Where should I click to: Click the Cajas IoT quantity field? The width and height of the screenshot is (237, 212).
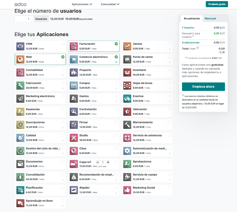pyautogui.click(x=103, y=162)
